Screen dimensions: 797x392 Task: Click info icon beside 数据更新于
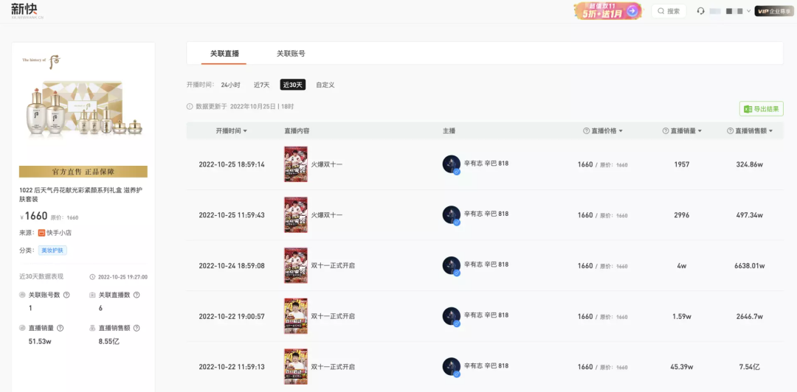pyautogui.click(x=190, y=107)
